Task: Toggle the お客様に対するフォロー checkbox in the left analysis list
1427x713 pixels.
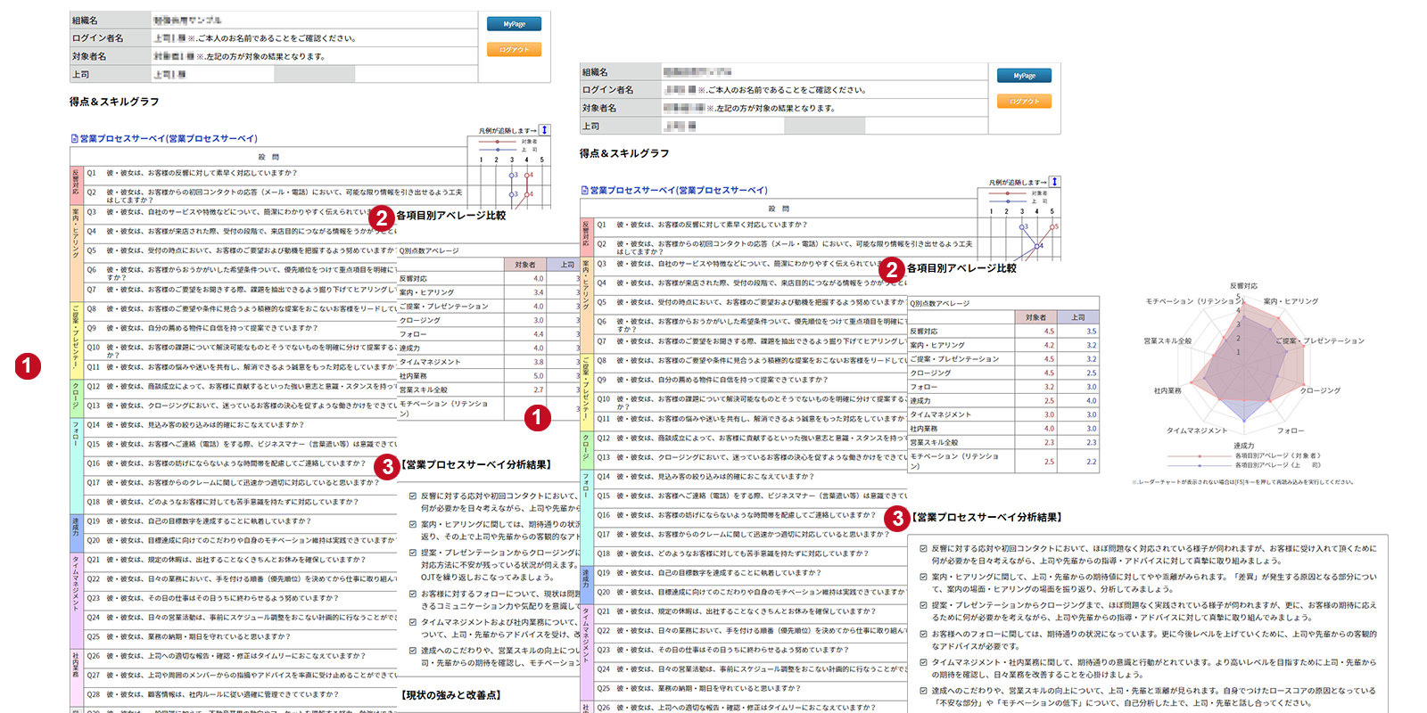Action: (412, 594)
